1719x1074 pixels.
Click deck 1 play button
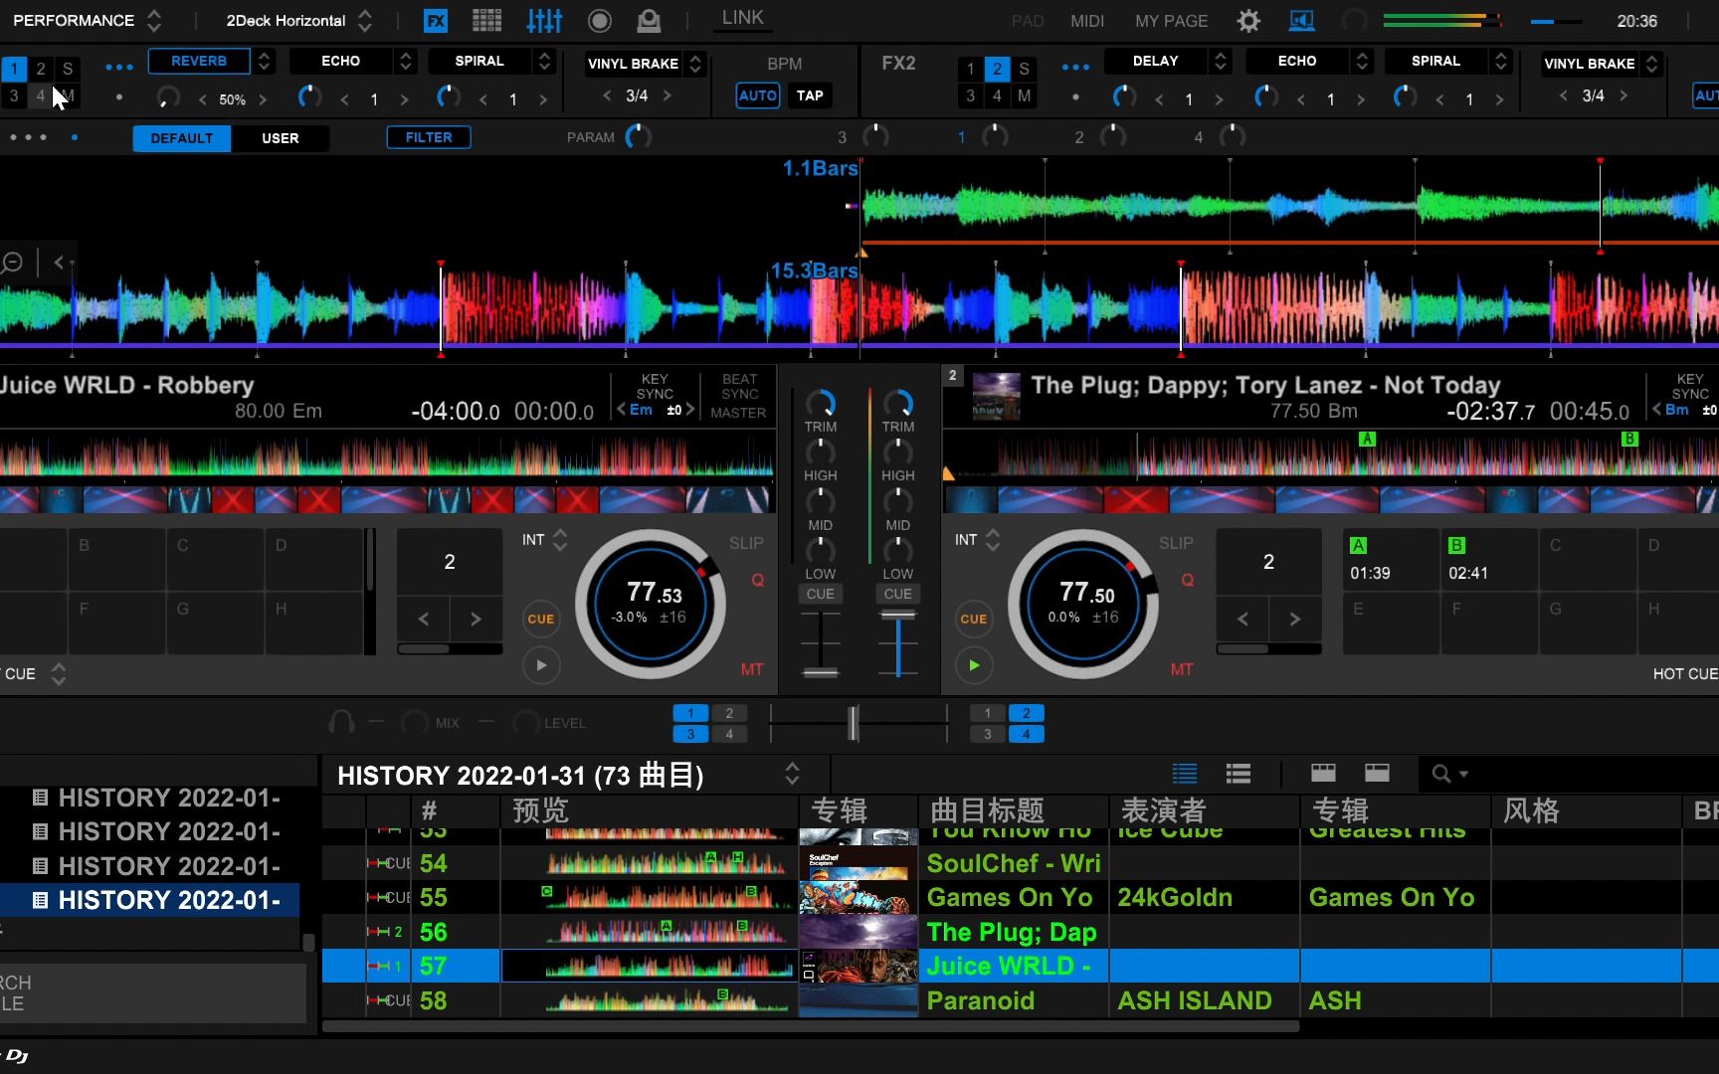tap(541, 665)
